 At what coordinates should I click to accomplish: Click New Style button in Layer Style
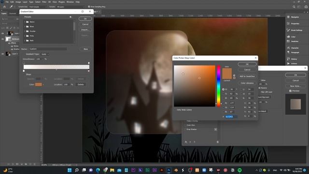(x=295, y=86)
